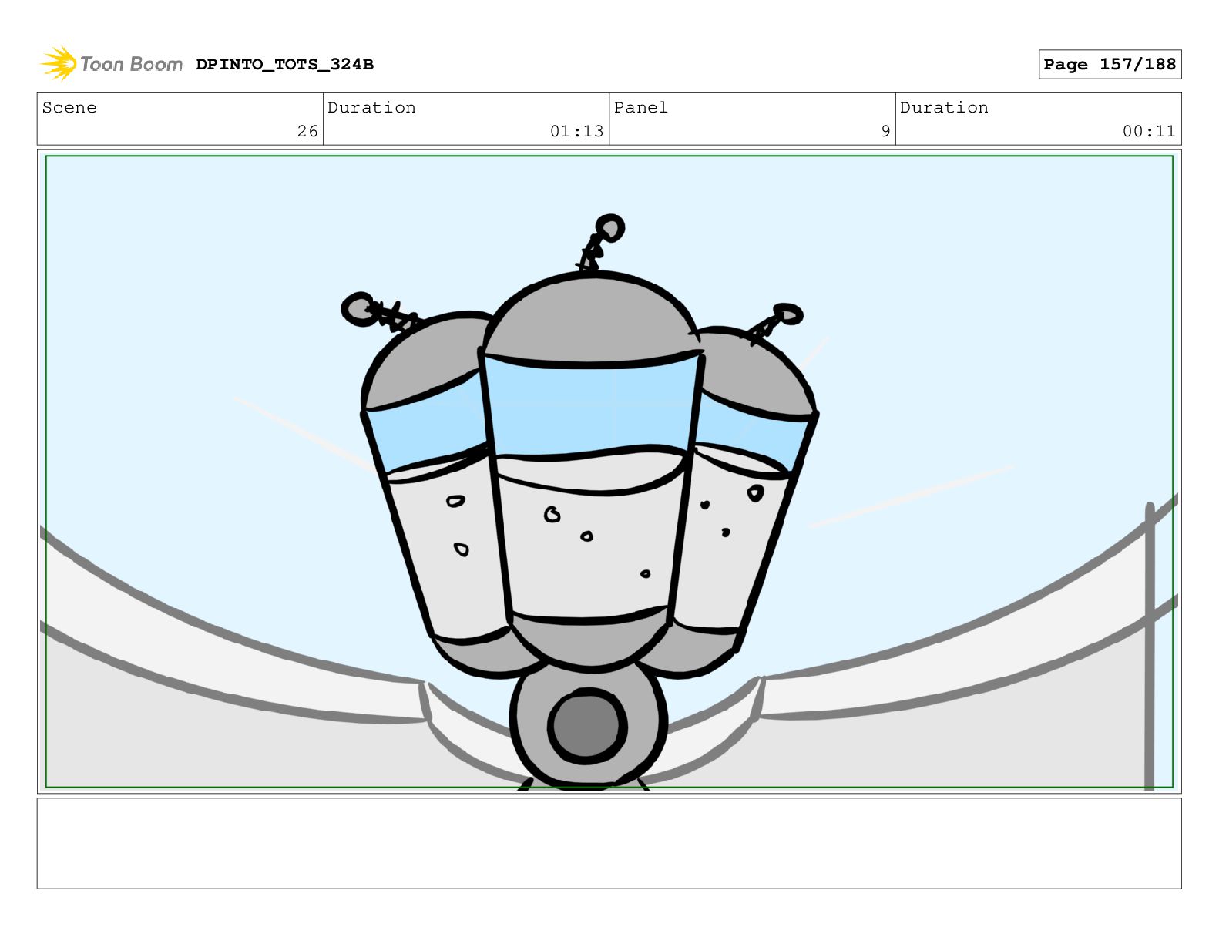Click the Toon Boom logo
Screen dimensions: 1219x944
[112, 64]
